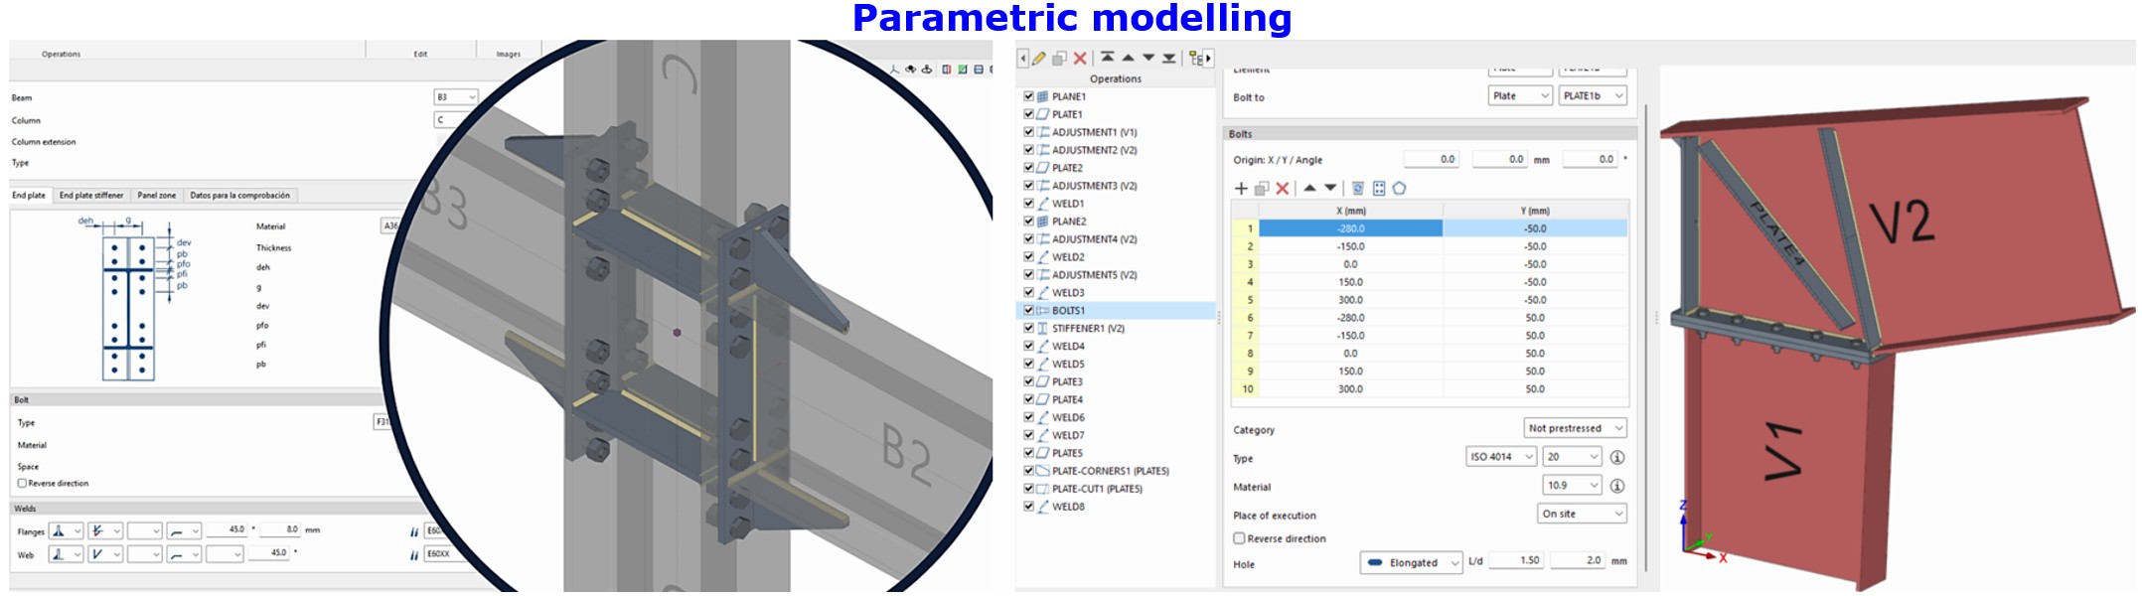Enable Reverse direction in Bolts panel
This screenshot has height=596, width=2142.
click(x=1239, y=538)
